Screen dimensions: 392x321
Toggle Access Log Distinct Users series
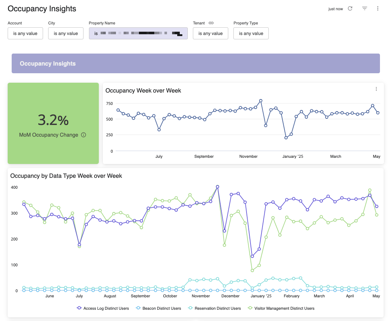106,308
